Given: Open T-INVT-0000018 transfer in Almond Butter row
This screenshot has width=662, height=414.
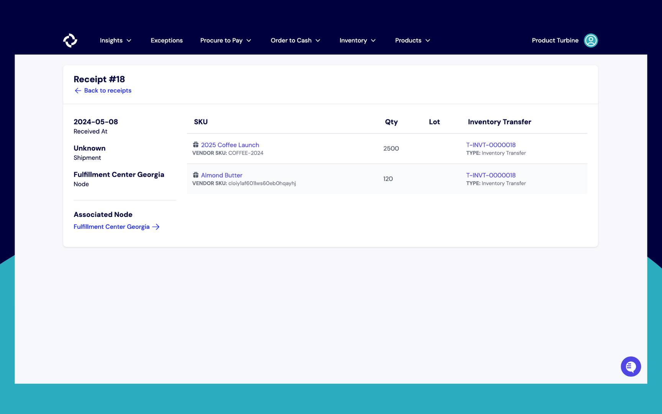Looking at the screenshot, I should pos(490,175).
